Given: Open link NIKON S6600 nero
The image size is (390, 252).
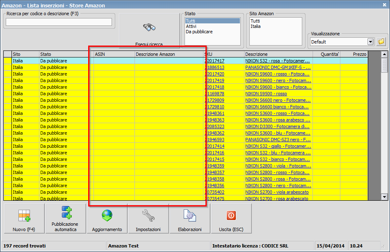Looking at the screenshot, I should [278, 100].
